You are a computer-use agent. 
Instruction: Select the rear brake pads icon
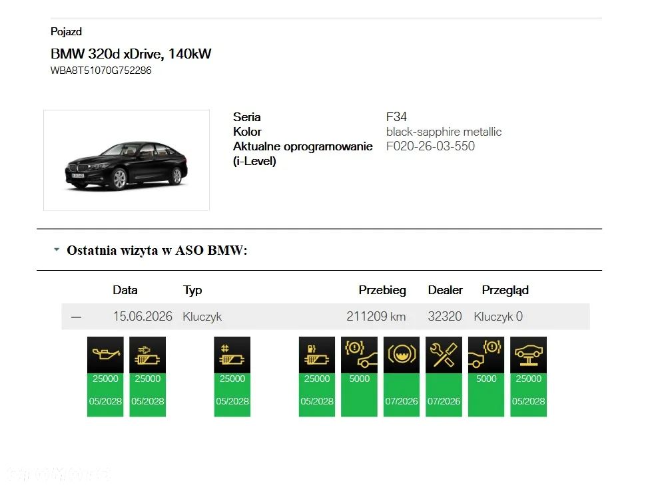pyautogui.click(x=486, y=355)
